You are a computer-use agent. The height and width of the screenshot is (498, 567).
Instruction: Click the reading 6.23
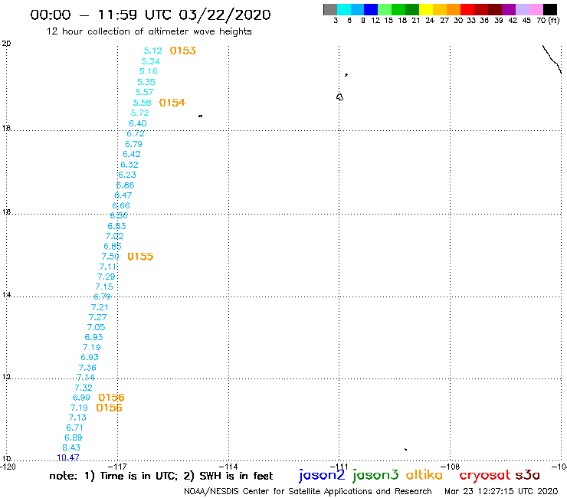coord(127,175)
